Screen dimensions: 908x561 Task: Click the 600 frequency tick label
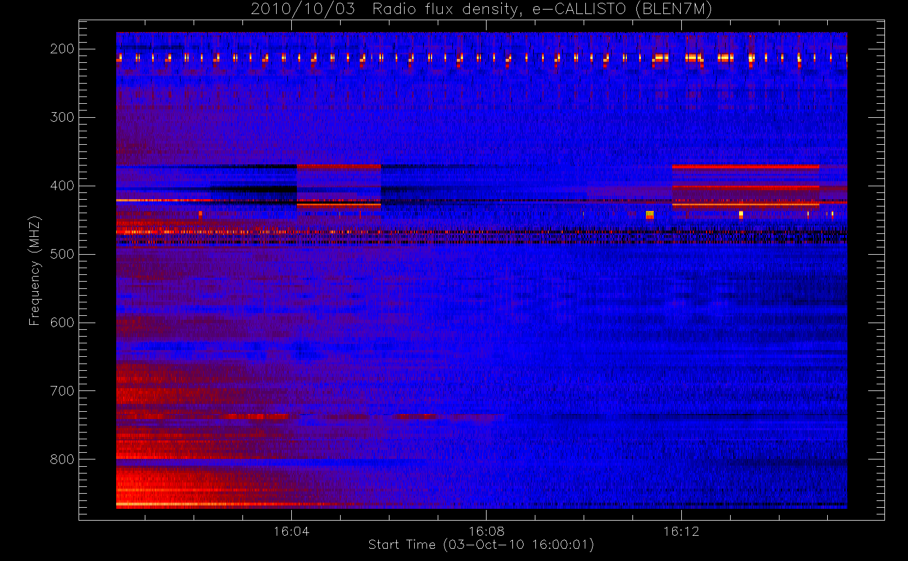[x=62, y=323]
